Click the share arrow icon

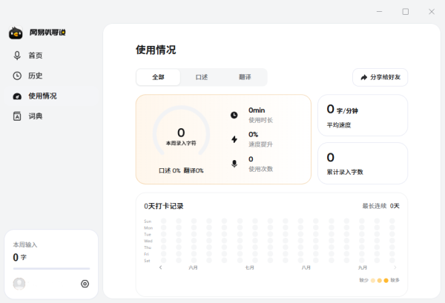[x=364, y=77]
